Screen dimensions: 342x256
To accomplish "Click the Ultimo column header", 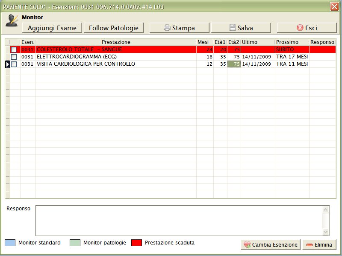I will 257,42.
